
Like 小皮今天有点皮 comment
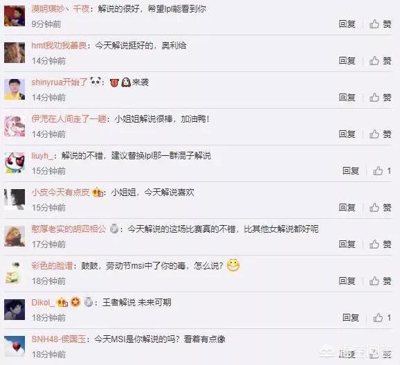[x=380, y=208]
